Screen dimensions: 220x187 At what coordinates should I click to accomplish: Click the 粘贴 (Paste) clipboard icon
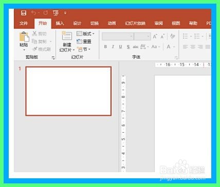[24, 36]
